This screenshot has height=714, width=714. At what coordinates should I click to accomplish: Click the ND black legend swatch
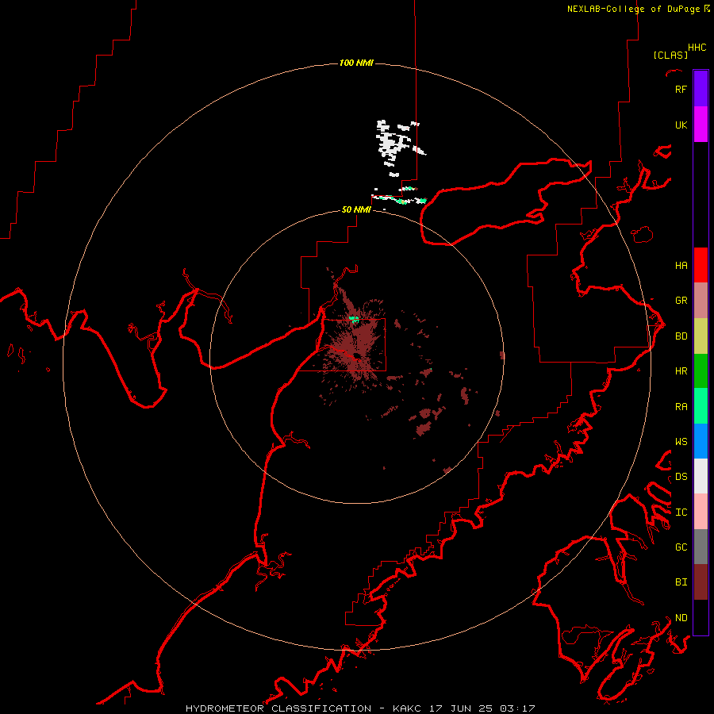tap(701, 617)
